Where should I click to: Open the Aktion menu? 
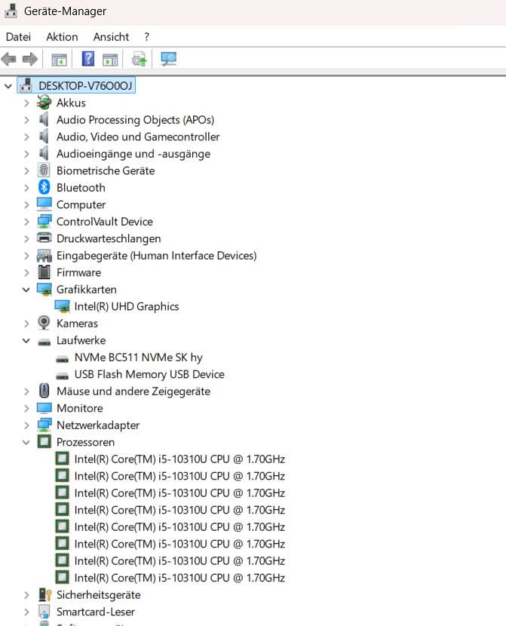pyautogui.click(x=62, y=37)
